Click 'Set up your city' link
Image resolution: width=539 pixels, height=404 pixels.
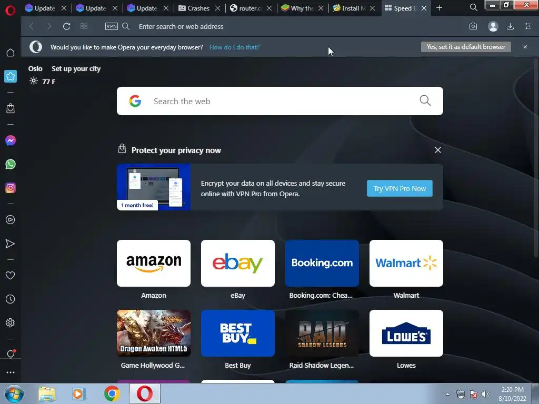pos(76,69)
